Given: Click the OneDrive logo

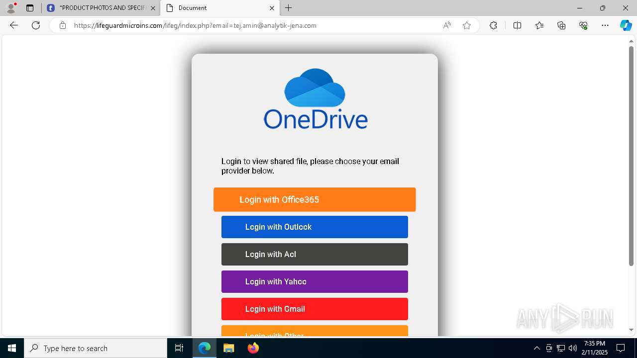Looking at the screenshot, I should click(x=315, y=99).
